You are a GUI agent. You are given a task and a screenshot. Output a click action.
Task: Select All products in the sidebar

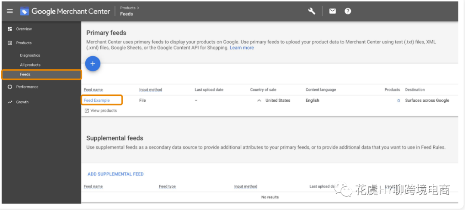point(30,65)
